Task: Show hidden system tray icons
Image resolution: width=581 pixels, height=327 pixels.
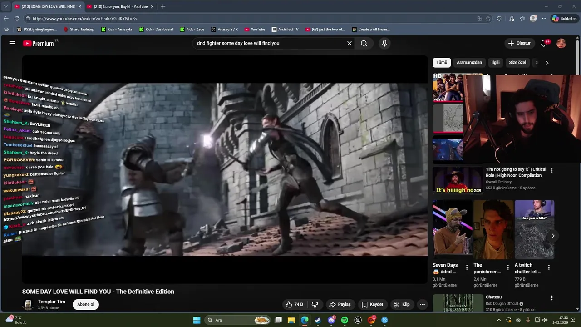Action: point(499,320)
